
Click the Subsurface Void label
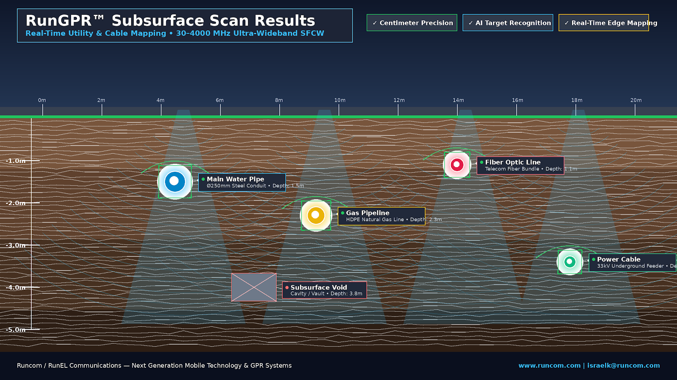pos(325,290)
